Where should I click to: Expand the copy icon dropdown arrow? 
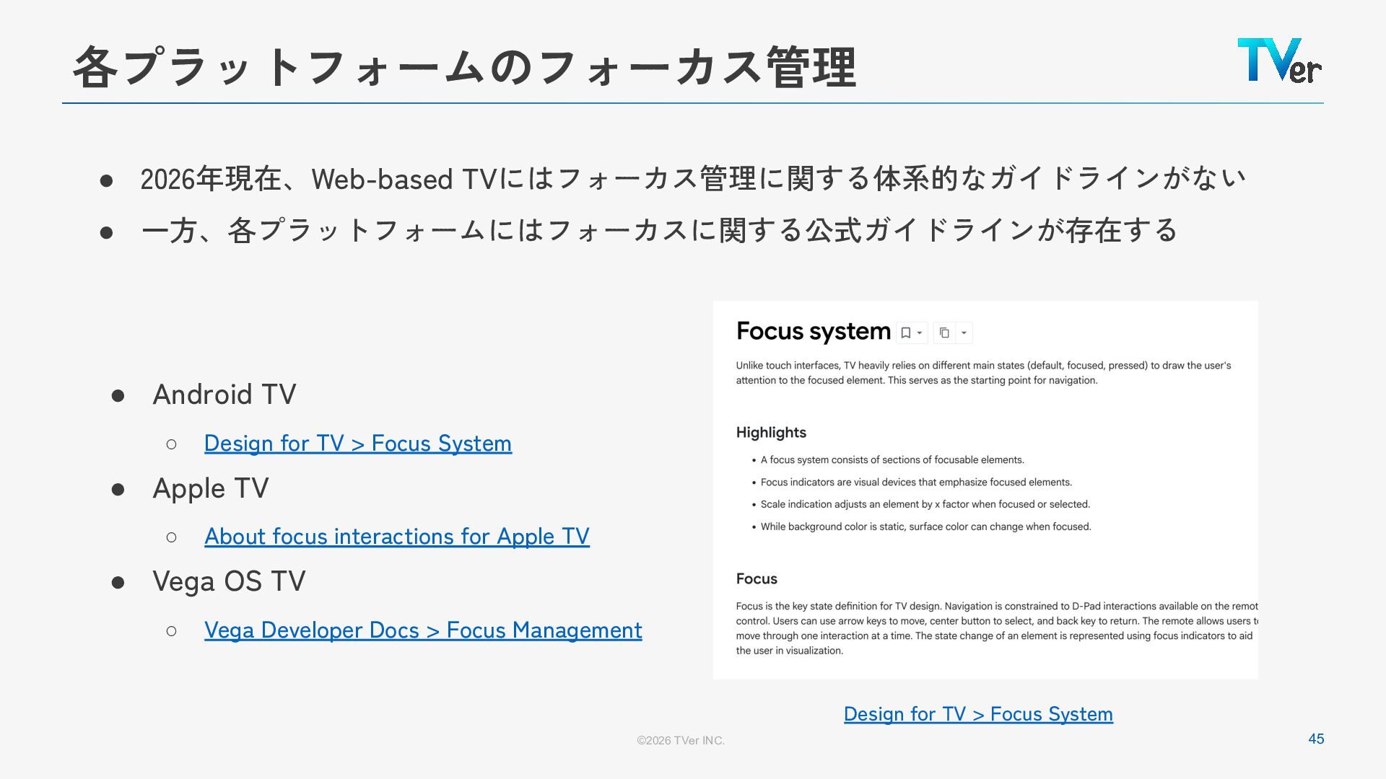tap(964, 333)
